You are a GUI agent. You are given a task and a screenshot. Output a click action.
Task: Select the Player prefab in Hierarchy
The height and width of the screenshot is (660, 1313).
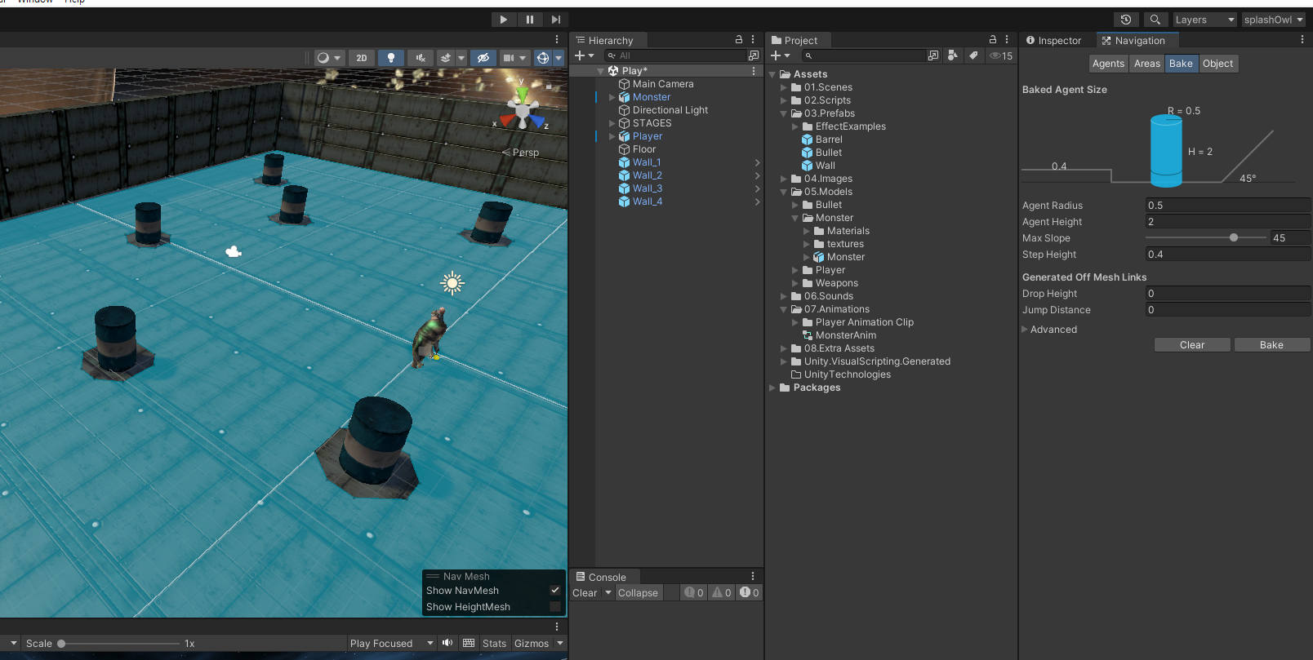(647, 136)
